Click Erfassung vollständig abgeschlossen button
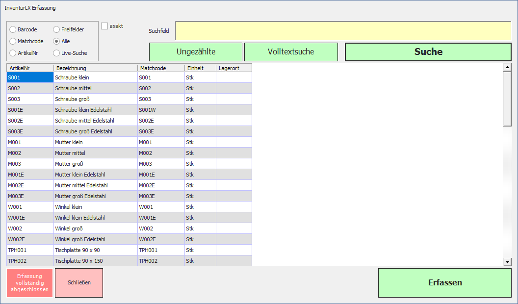The width and height of the screenshot is (518, 304). tap(29, 283)
